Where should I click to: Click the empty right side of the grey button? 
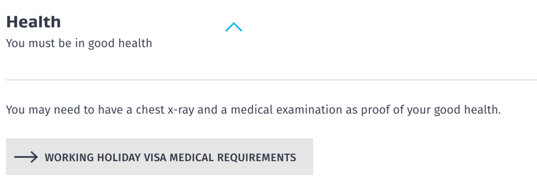[304, 157]
